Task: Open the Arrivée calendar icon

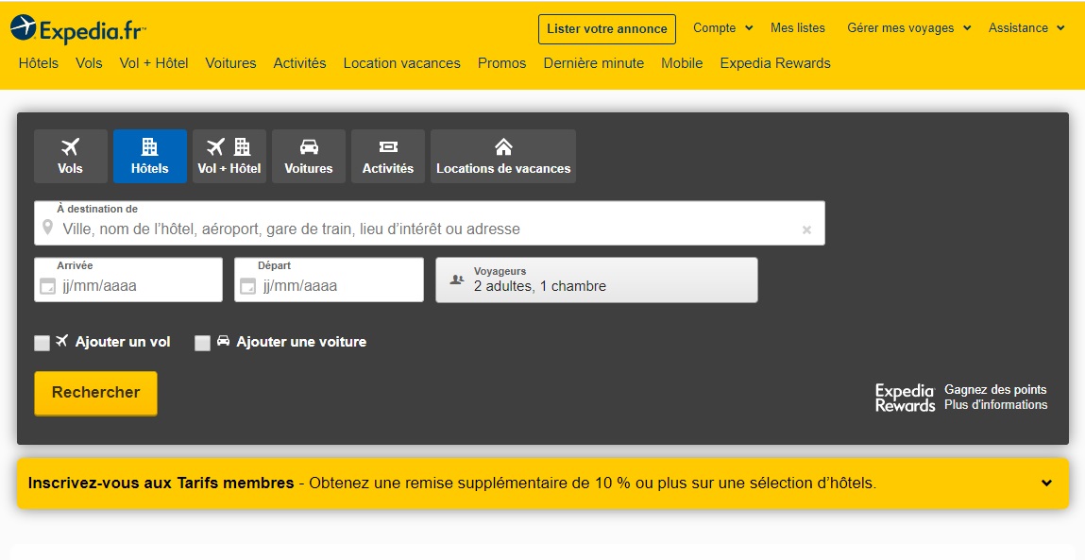Action: click(x=47, y=286)
